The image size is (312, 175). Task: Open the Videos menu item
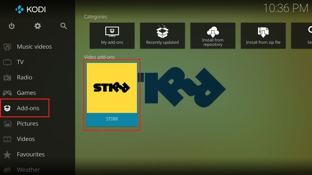[x=26, y=139]
